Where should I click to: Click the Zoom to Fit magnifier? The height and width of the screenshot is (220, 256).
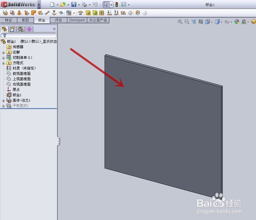[x=180, y=22]
